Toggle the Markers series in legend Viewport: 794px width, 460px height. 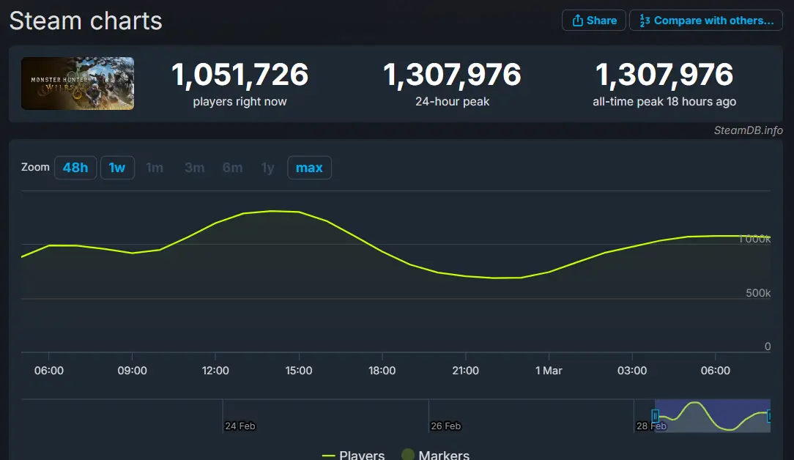pos(436,455)
